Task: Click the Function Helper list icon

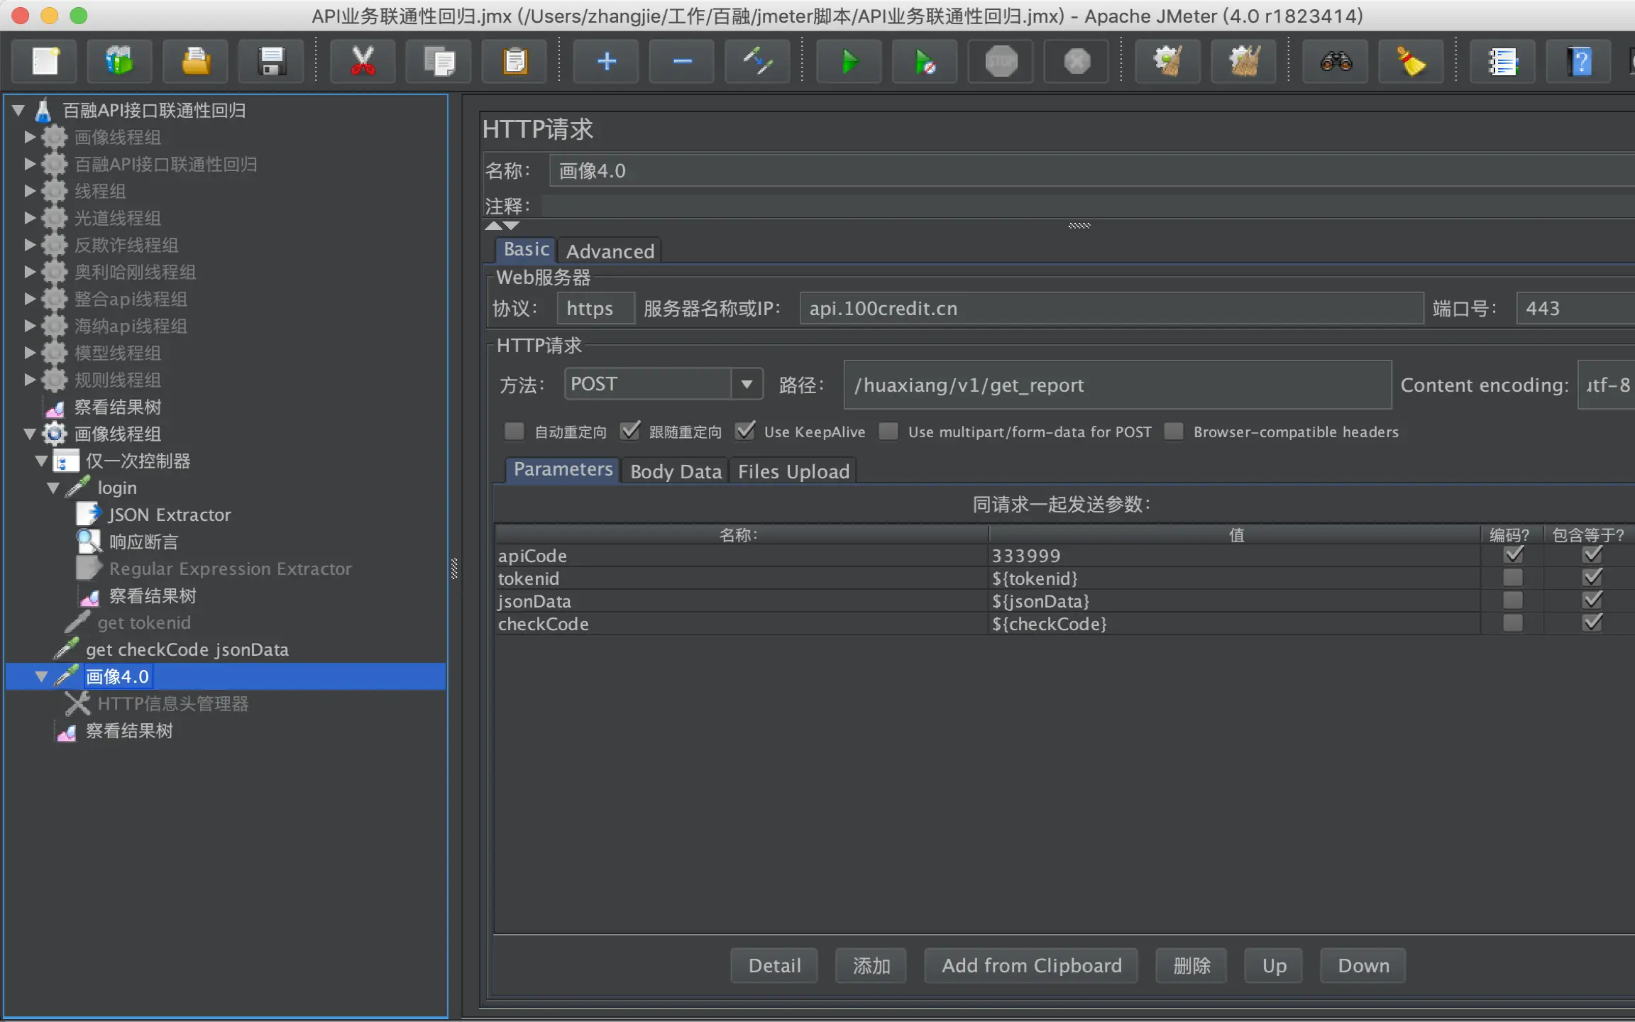Action: point(1502,62)
